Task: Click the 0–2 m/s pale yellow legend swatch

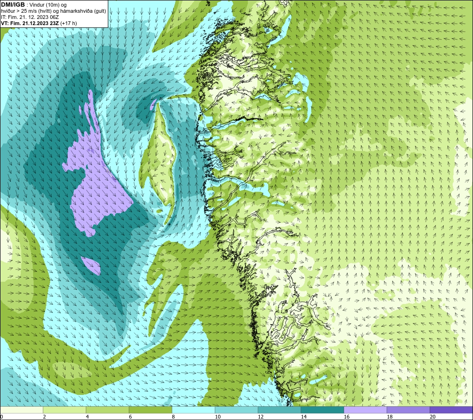Action: (x=22, y=410)
